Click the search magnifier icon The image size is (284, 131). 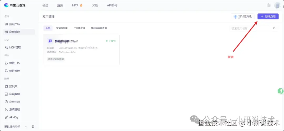[274, 28]
